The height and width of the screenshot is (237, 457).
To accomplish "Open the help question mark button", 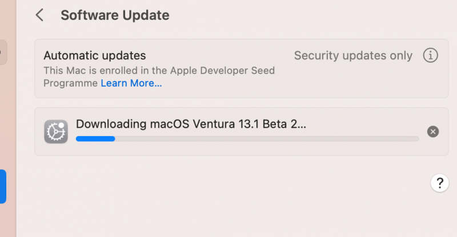I will coord(439,183).
